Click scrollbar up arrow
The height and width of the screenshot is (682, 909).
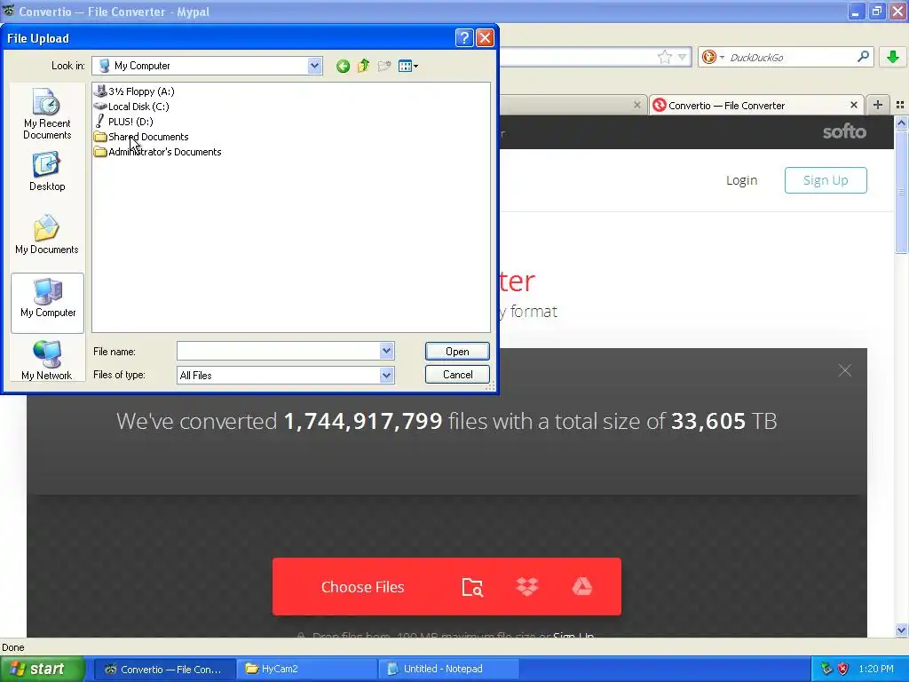901,123
